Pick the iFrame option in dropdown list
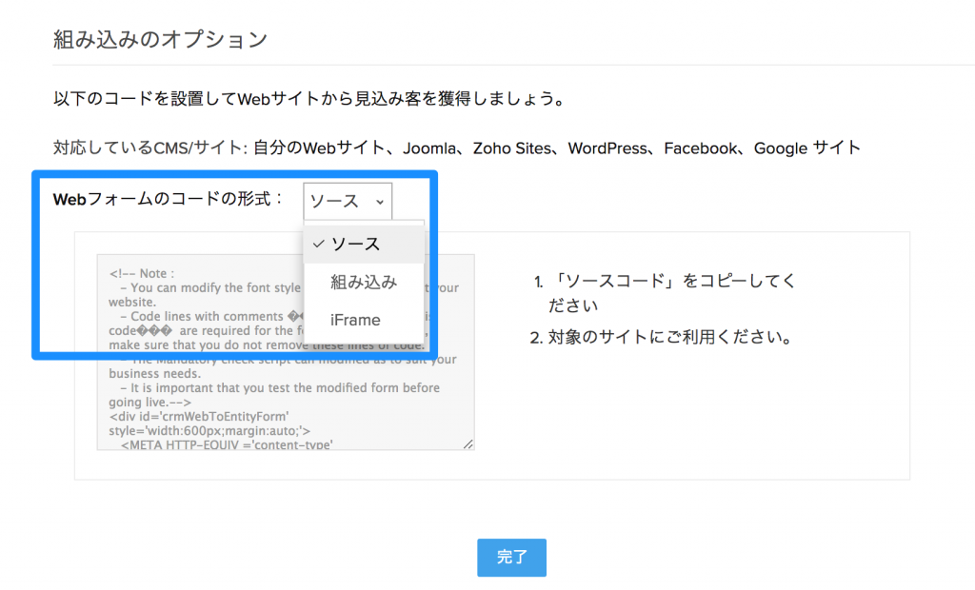The width and height of the screenshot is (975, 590). pyautogui.click(x=365, y=320)
